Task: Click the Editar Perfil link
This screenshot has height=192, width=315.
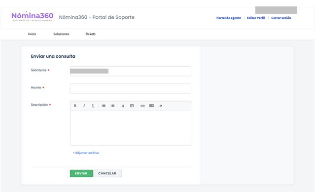Action: click(256, 18)
